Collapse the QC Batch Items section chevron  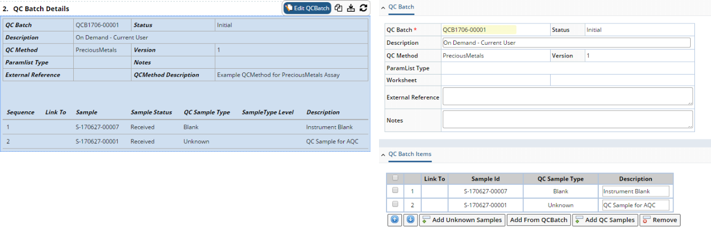383,154
